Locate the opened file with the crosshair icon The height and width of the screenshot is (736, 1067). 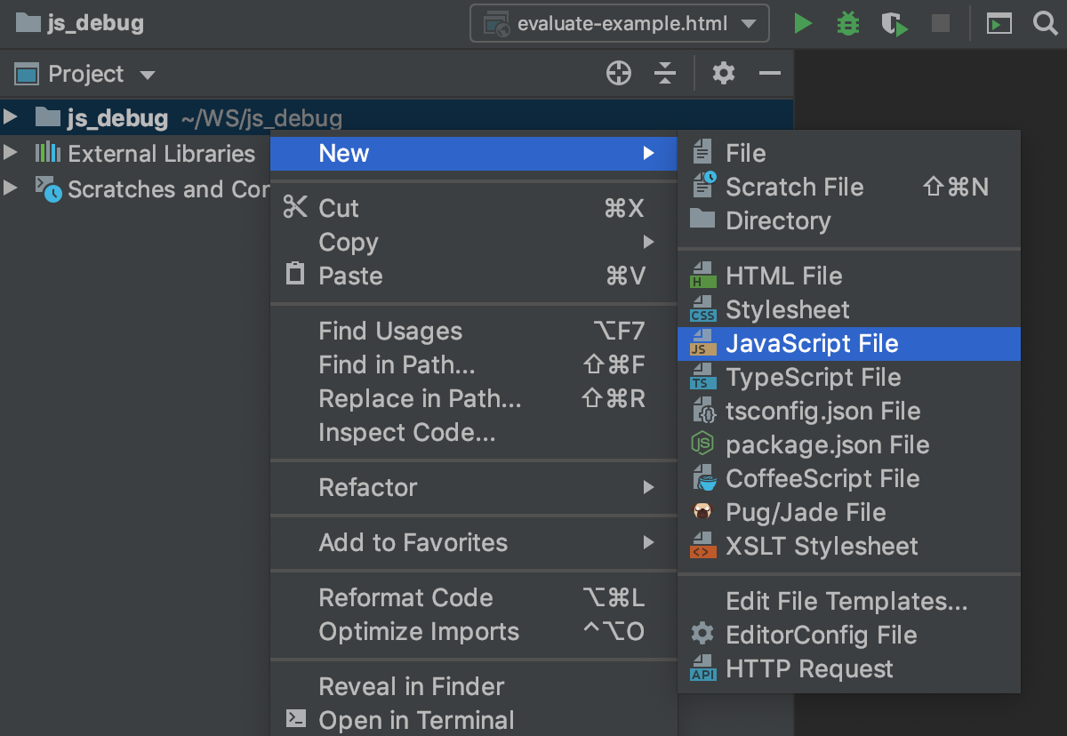pos(619,74)
